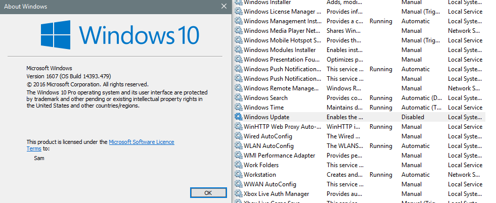Select the Xbox Live Auth Manager name
496x203 pixels.
(x=276, y=194)
